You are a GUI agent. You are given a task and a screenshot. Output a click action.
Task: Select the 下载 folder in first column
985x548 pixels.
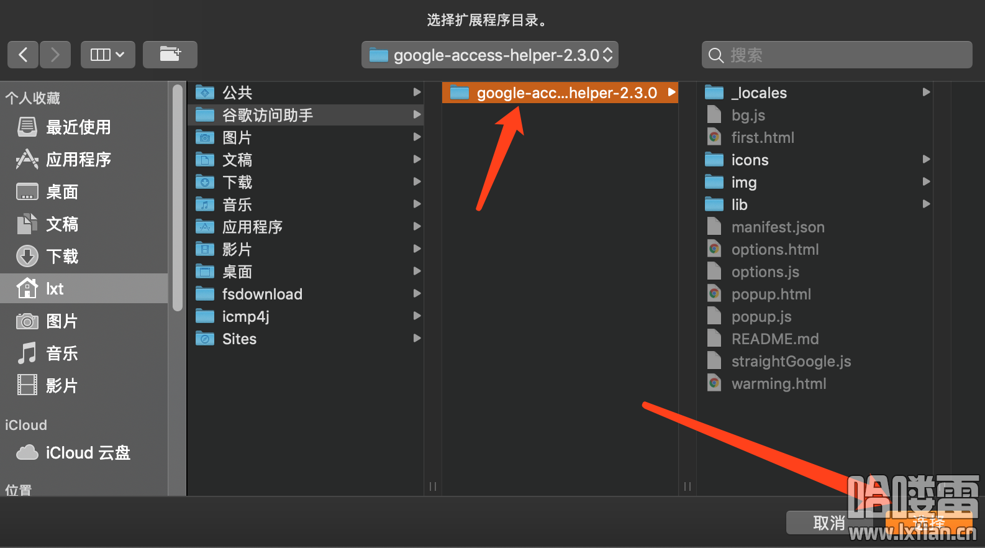[306, 182]
